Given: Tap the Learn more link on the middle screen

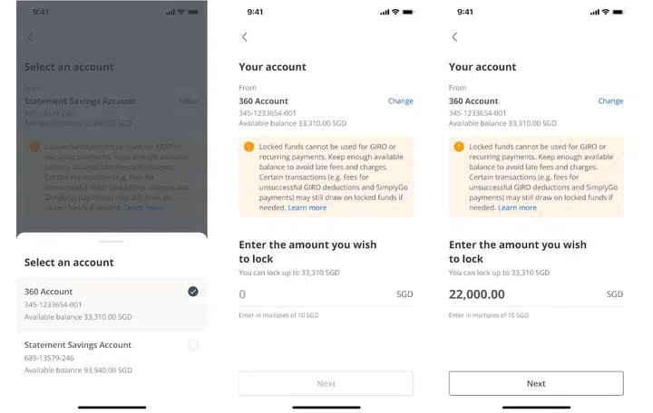Looking at the screenshot, I should pos(307,207).
